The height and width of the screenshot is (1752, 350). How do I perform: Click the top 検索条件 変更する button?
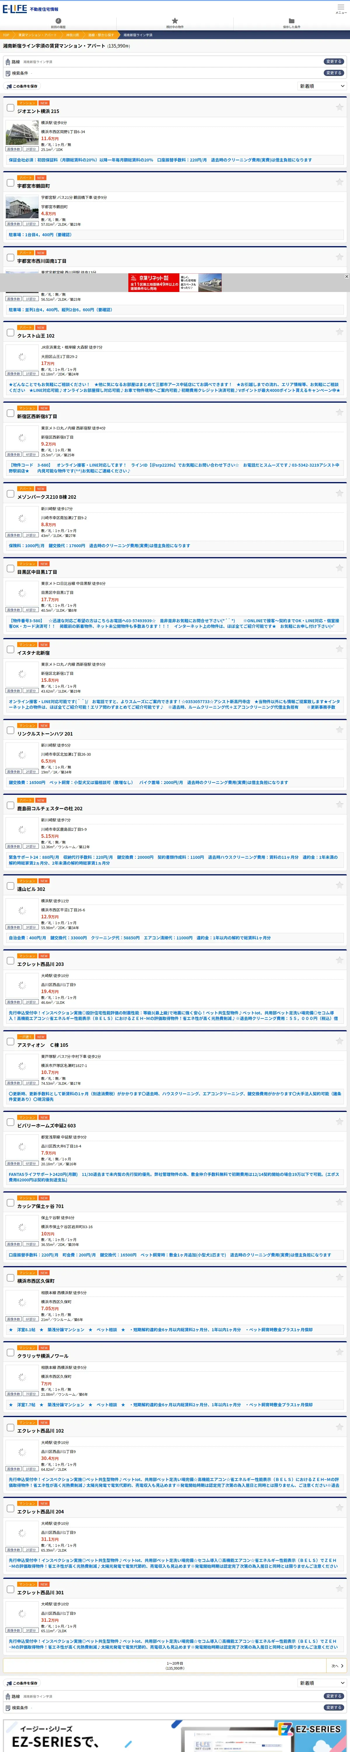[333, 73]
